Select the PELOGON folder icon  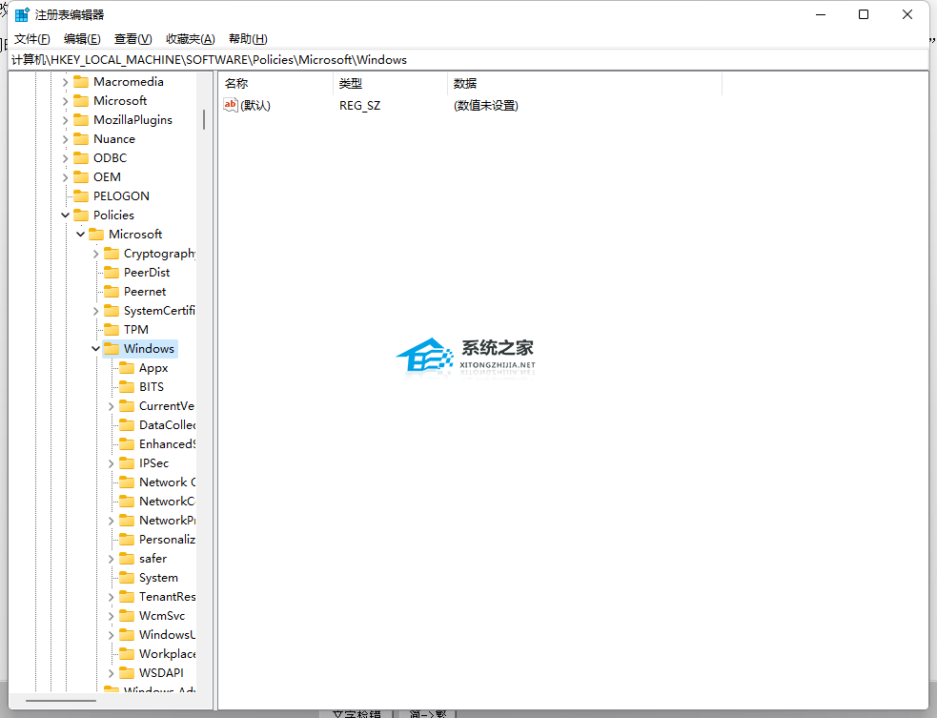point(81,196)
